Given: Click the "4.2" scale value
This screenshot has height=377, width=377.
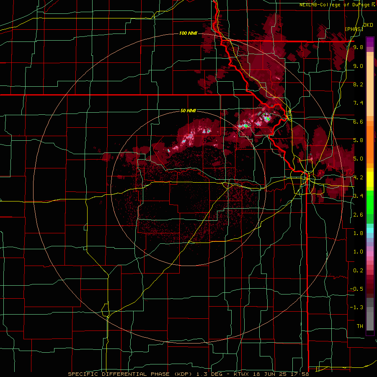Looking at the screenshot, I should [358, 178].
